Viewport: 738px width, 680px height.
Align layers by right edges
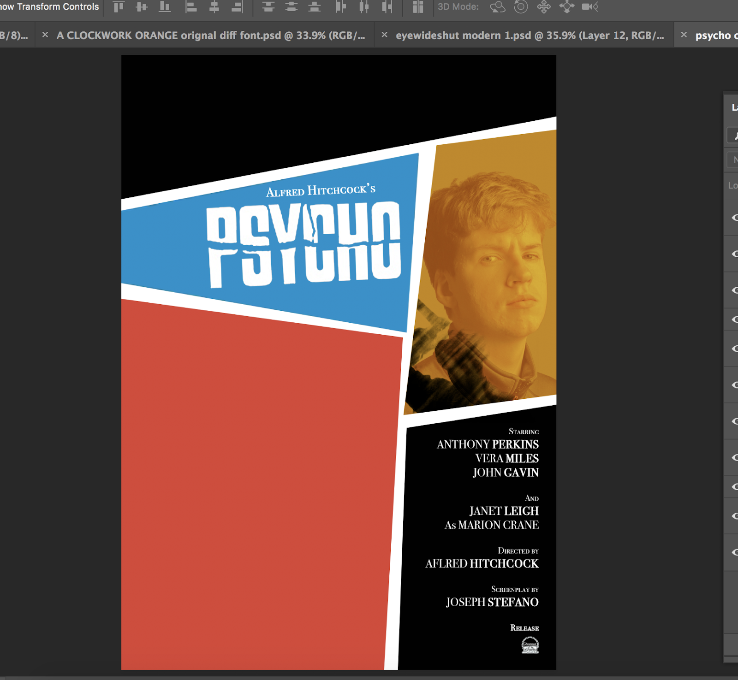click(x=237, y=7)
